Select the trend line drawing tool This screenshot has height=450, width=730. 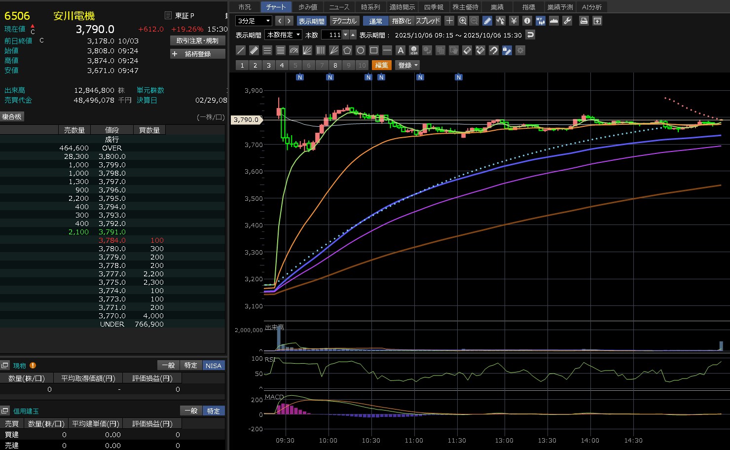pos(241,50)
